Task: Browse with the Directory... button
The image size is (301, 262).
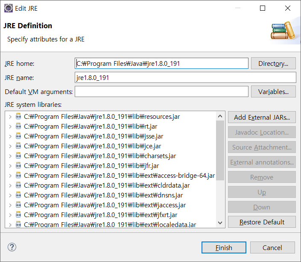Action: 273,63
